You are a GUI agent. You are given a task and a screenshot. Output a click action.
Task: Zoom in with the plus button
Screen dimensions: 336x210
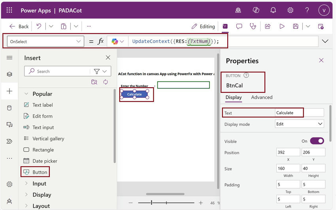coord(200,203)
